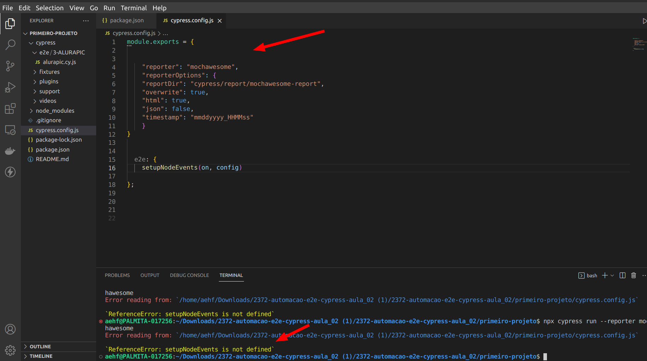Open package-lock.json file
Image resolution: width=647 pixels, height=361 pixels.
58,140
